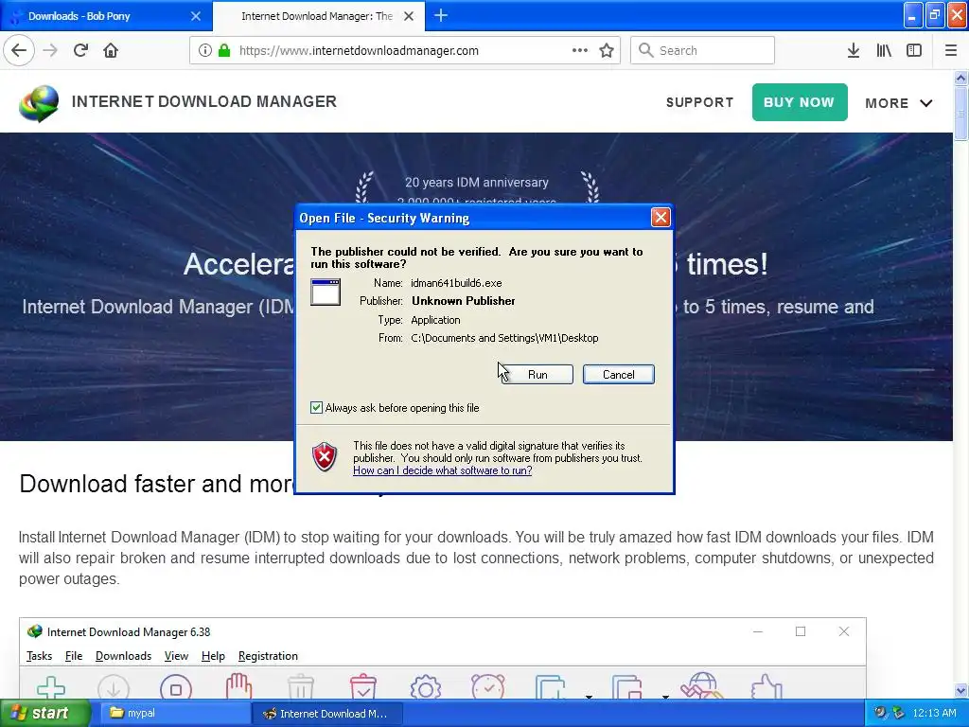Uncheck Always ask before opening this file

click(x=316, y=407)
